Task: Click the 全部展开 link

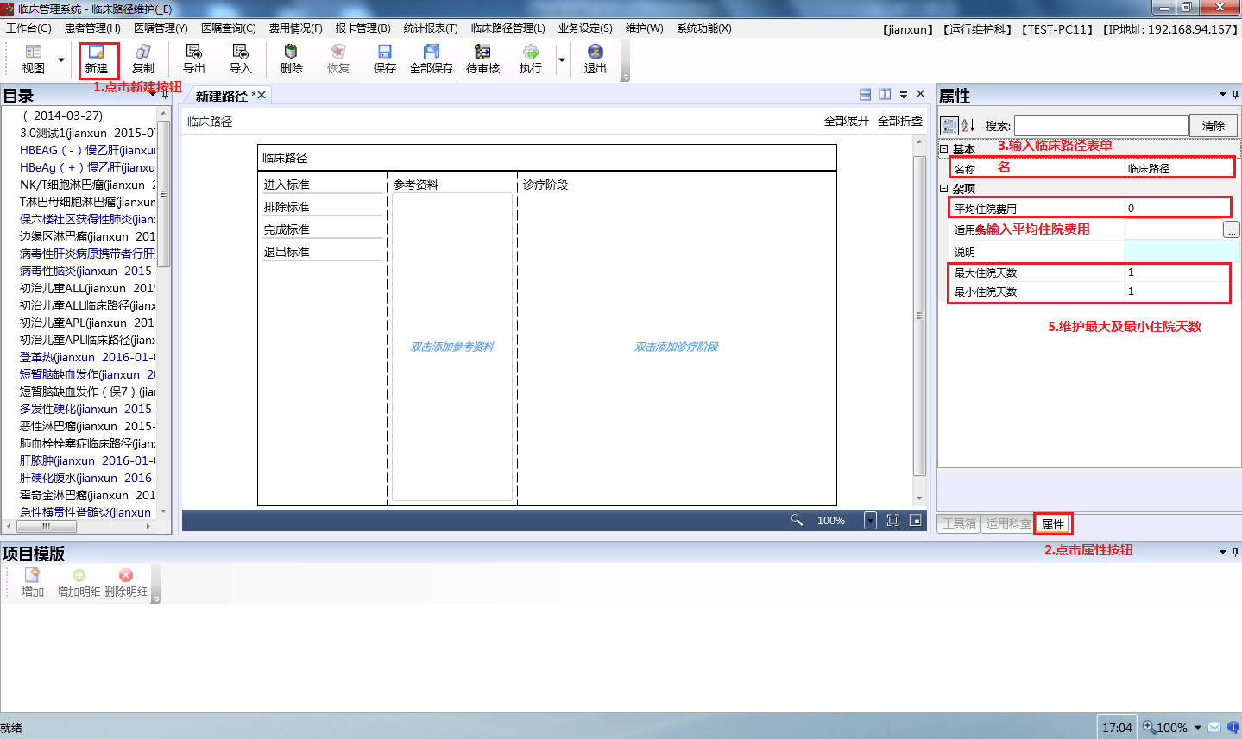Action: 847,121
